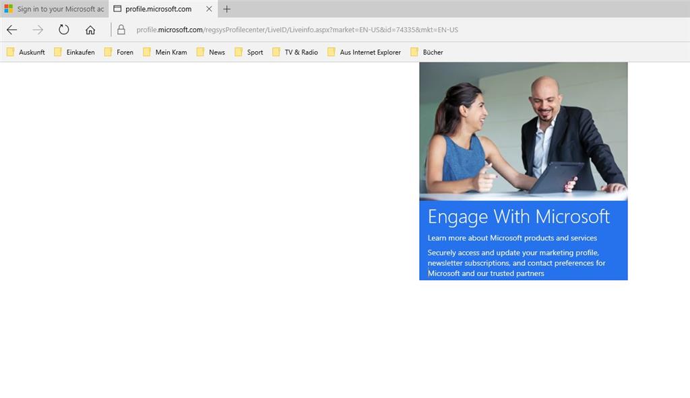Open Aus Internet Explorer folder
The height and width of the screenshot is (398, 690).
click(364, 53)
